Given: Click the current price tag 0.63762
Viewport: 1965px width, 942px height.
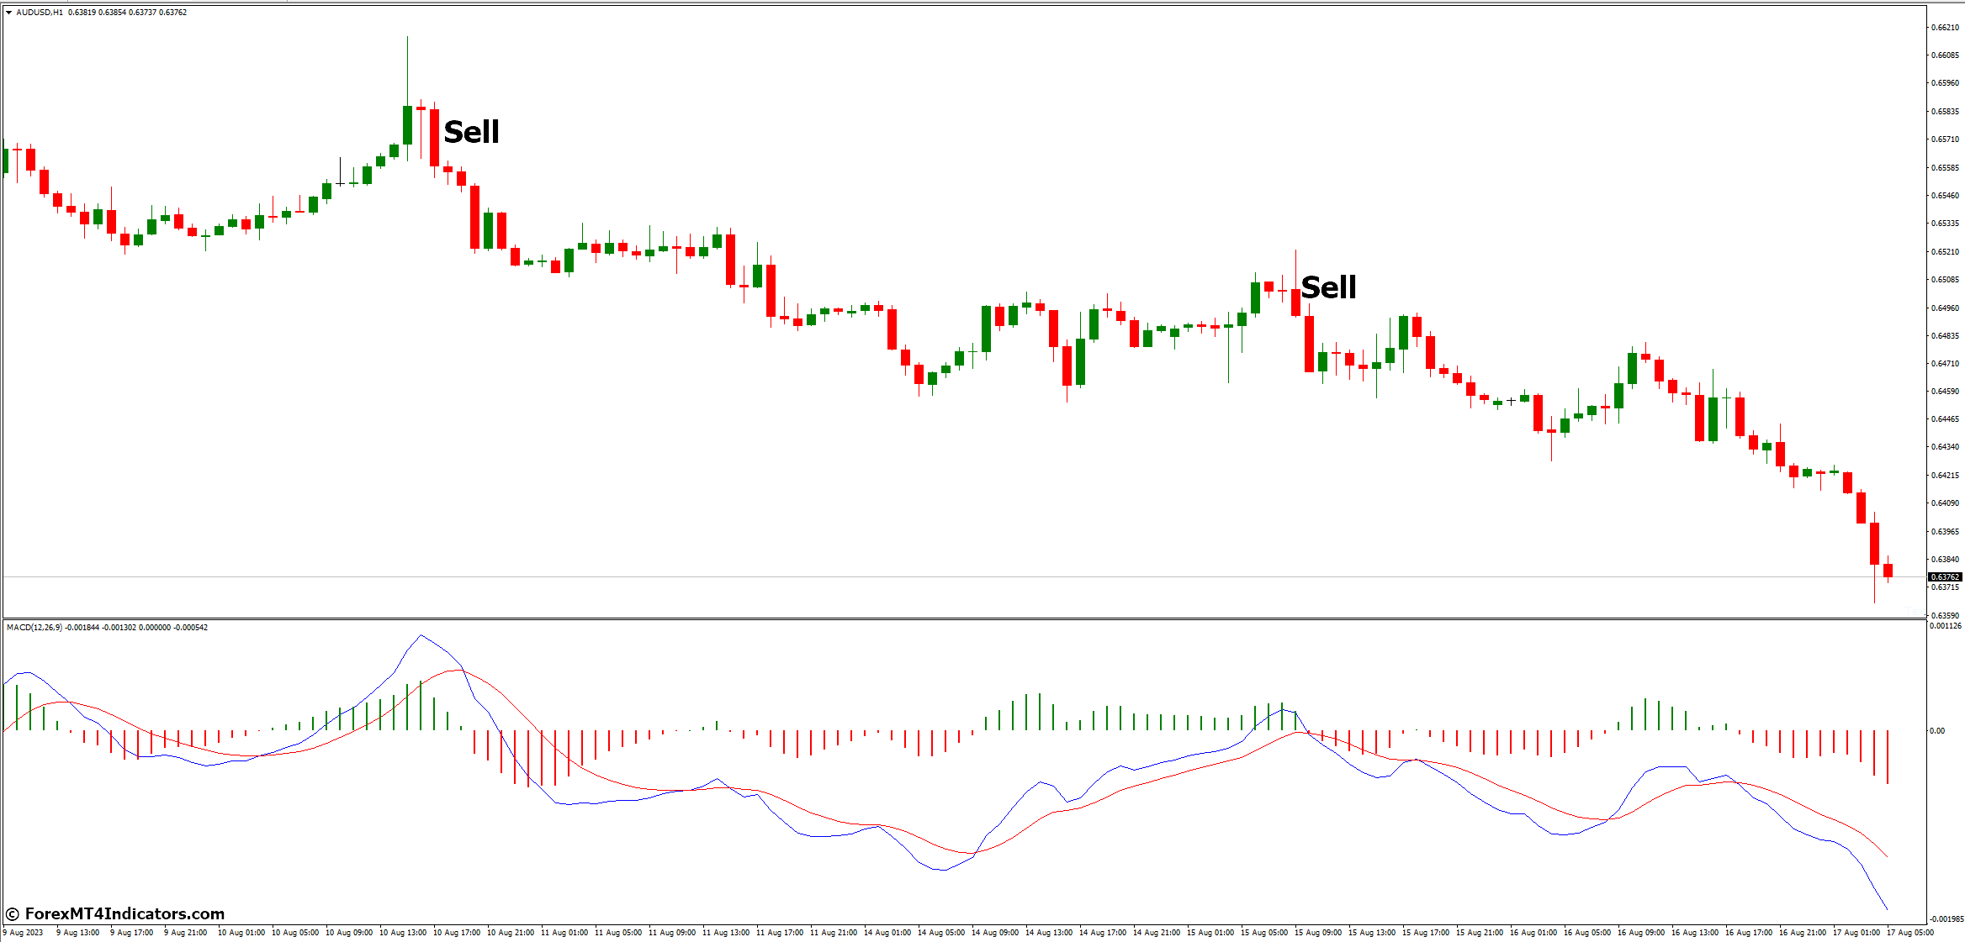Looking at the screenshot, I should point(1945,577).
